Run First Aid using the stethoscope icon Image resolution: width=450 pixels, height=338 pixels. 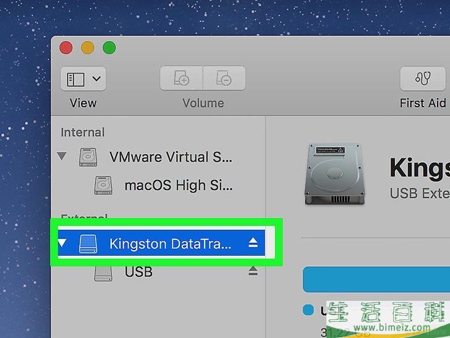(x=423, y=78)
